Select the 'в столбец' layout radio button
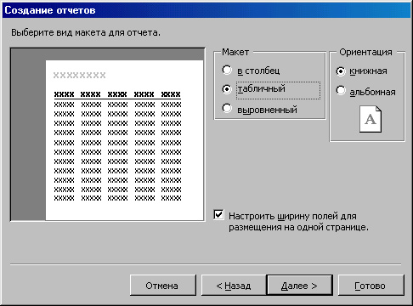Viewport: 413px width, 306px height. (x=227, y=70)
